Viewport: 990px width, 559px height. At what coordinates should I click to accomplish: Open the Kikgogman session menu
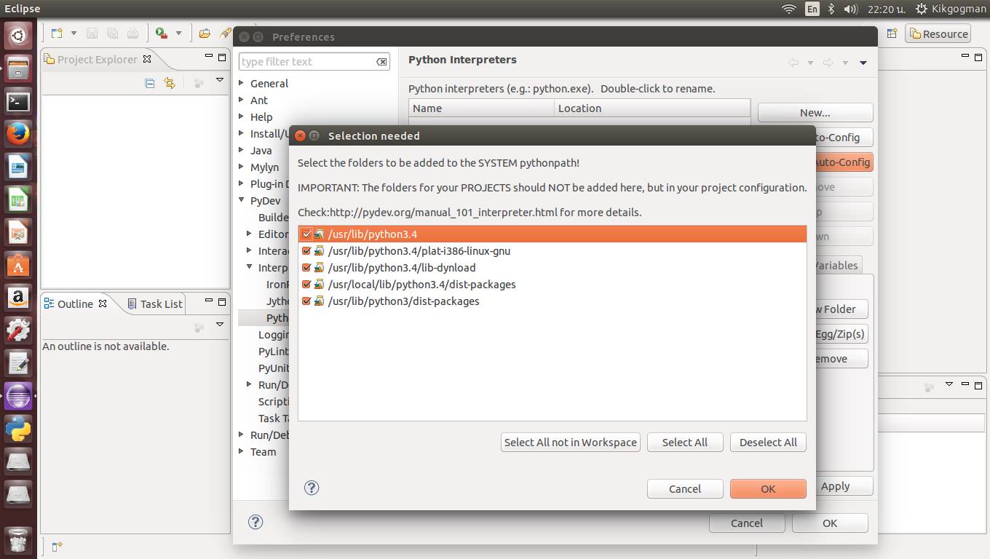950,9
